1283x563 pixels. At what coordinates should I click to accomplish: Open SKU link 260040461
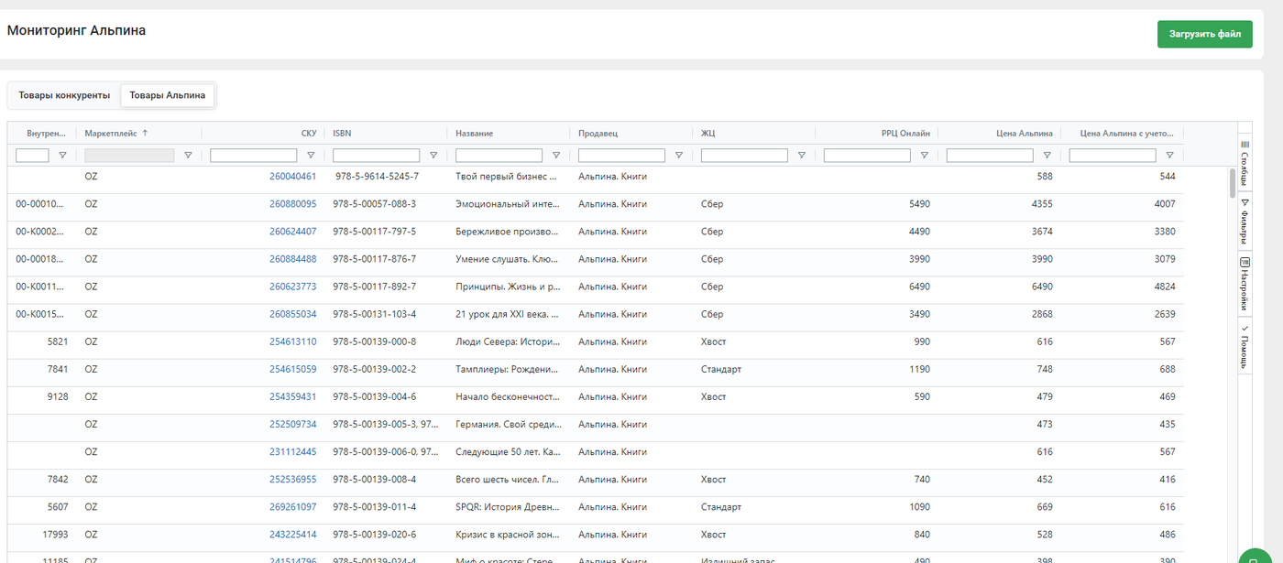293,176
